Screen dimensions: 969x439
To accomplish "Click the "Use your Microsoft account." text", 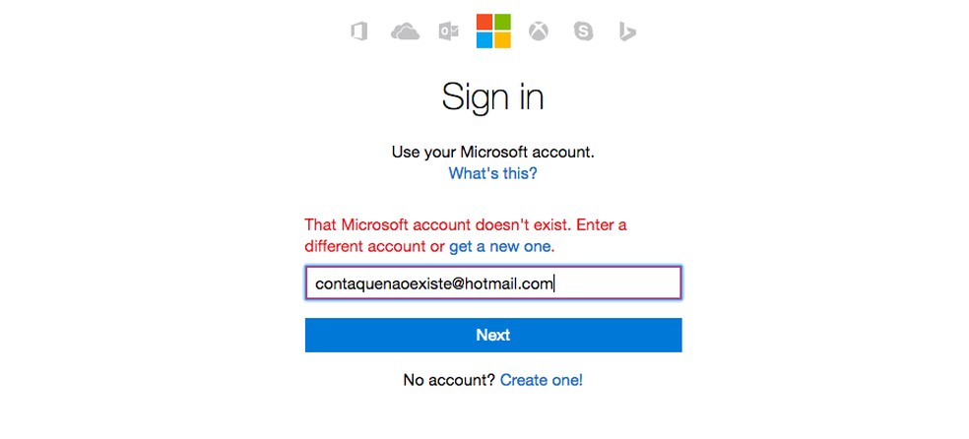I will click(x=492, y=153).
